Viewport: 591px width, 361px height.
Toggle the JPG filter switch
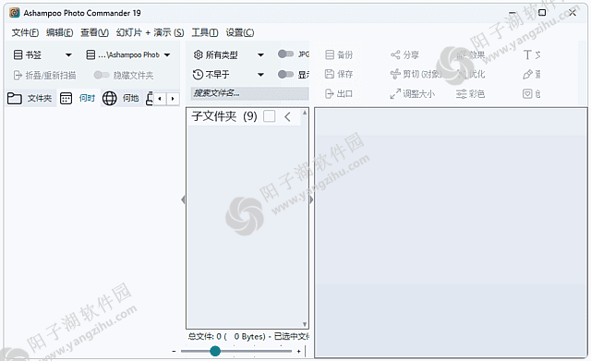click(285, 54)
